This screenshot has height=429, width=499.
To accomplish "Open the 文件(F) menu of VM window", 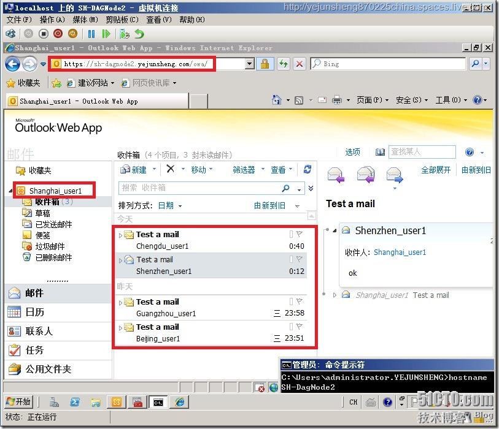I will pyautogui.click(x=19, y=20).
